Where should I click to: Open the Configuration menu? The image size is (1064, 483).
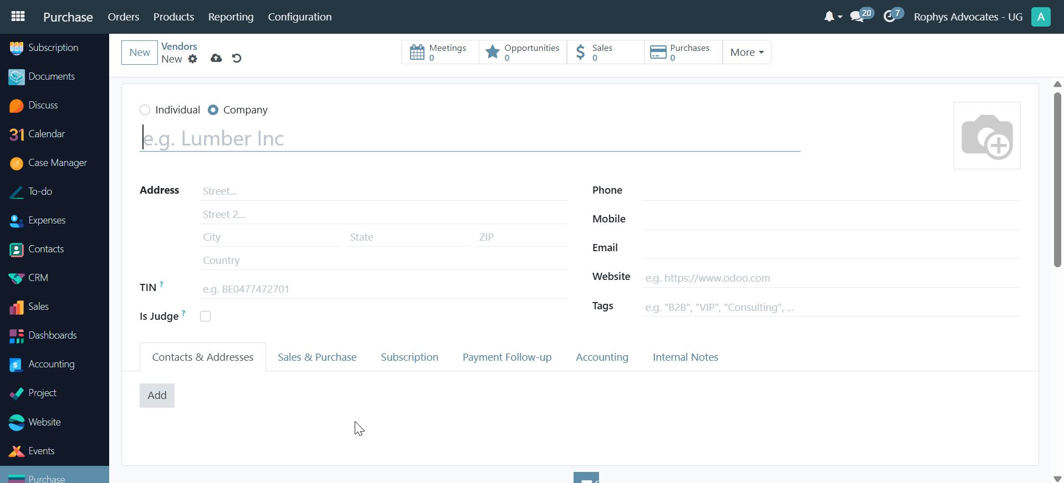[x=300, y=17]
